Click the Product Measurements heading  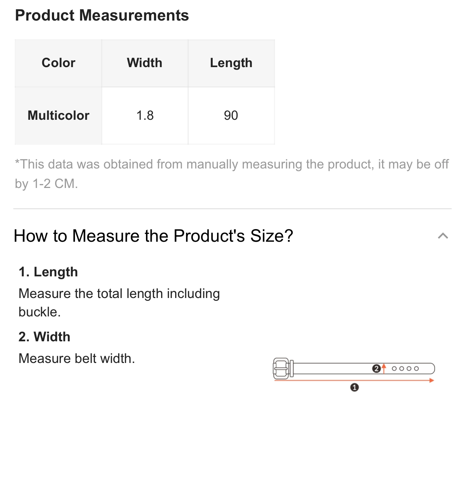tap(102, 16)
